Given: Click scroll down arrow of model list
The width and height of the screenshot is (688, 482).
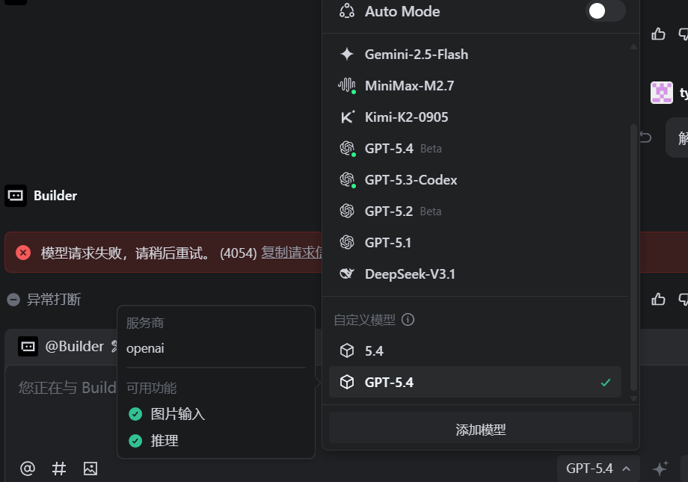Looking at the screenshot, I should (633, 398).
